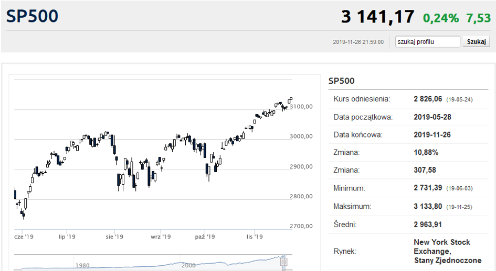Click the 1980 marker in the navigator

pos(82,265)
